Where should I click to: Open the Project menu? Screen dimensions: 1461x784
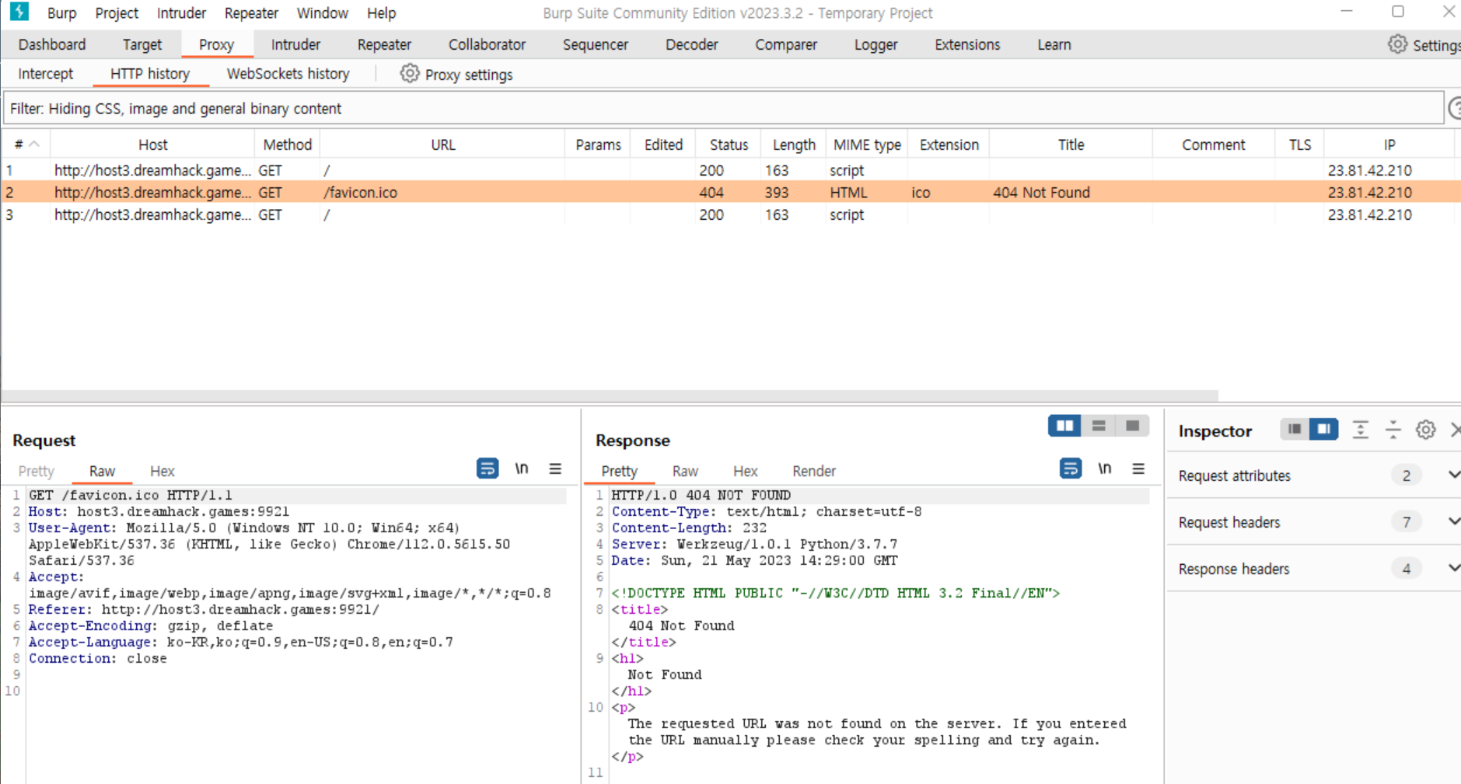click(117, 13)
